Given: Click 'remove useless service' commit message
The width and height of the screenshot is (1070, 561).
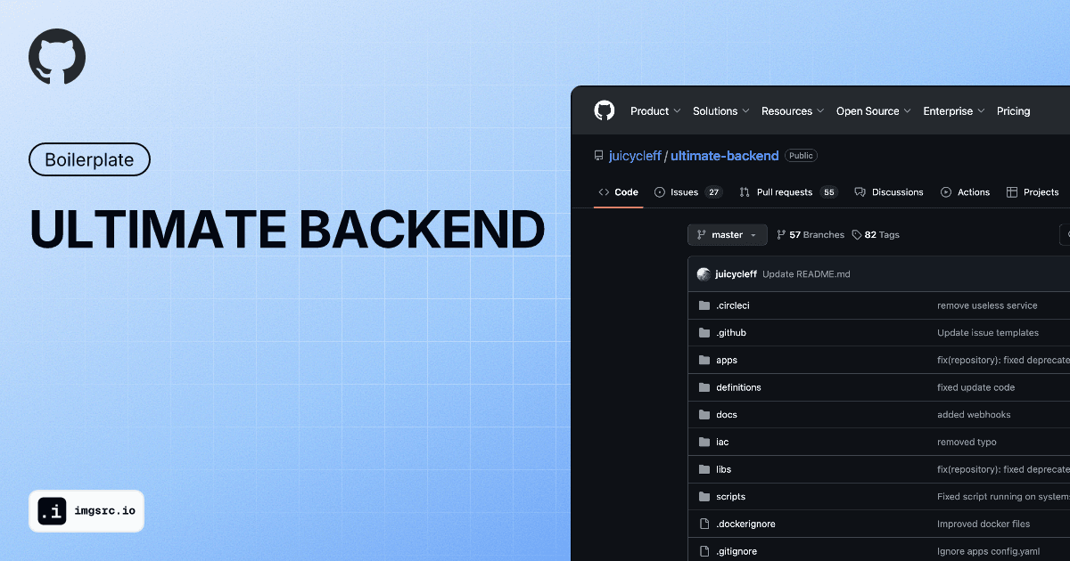Looking at the screenshot, I should coord(987,305).
